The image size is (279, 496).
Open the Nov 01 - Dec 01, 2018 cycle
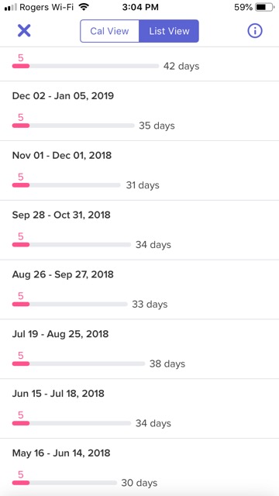139,170
